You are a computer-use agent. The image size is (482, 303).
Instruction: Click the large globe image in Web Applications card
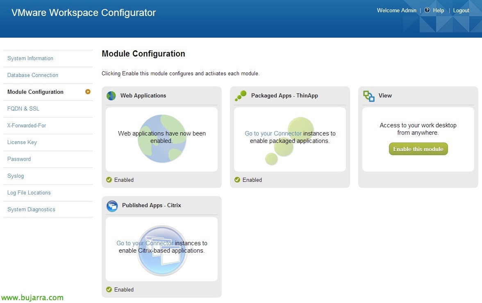point(161,139)
